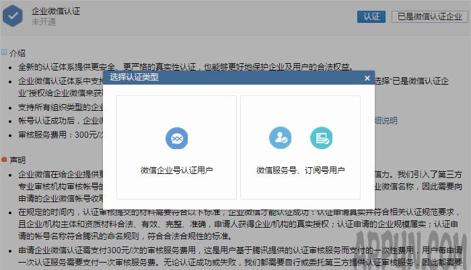Click the line starting 支持所有组织类型
471x270 pixels.
click(61, 107)
